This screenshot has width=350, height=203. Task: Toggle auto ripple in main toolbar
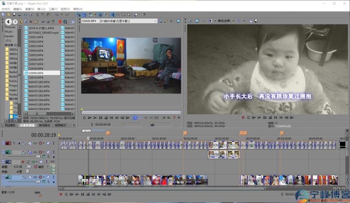pos(90,15)
